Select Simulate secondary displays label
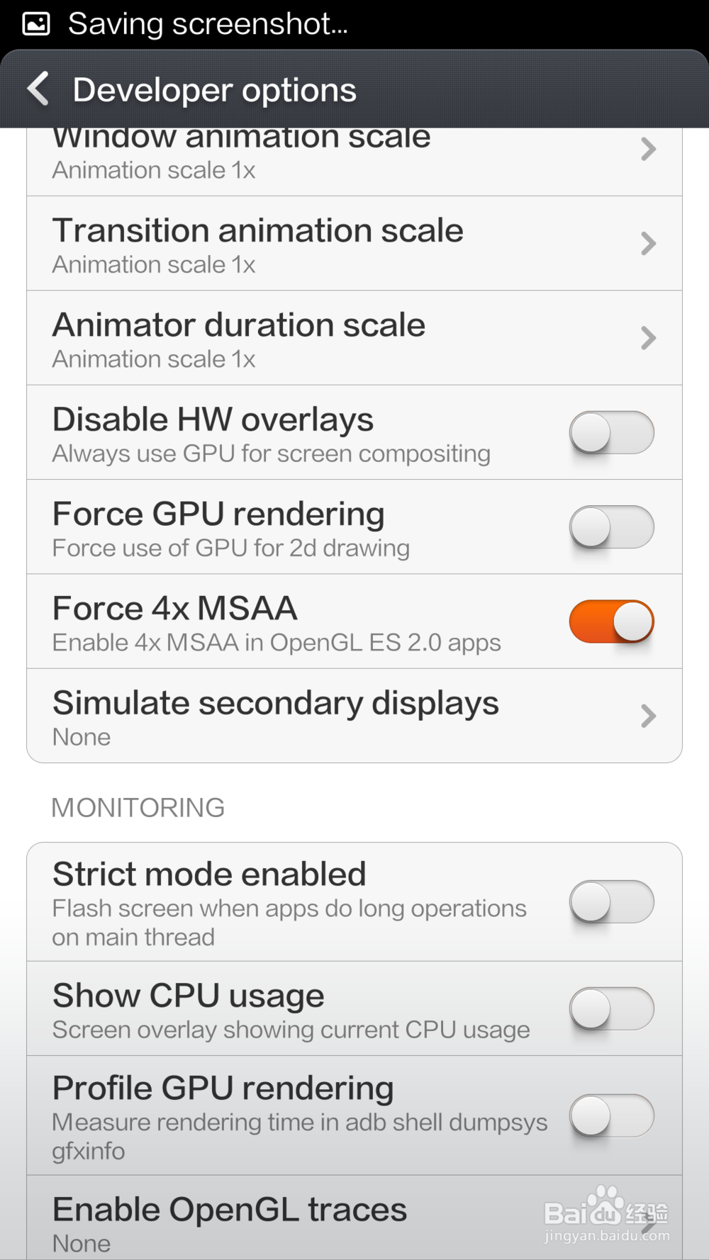Viewport: 709px width, 1260px height. click(276, 703)
